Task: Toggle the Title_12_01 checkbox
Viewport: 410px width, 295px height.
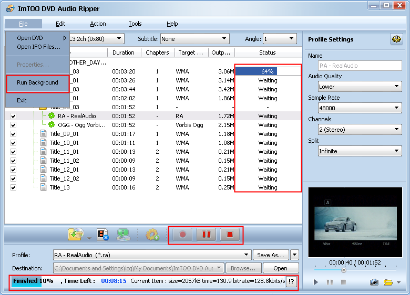Action: coord(13,170)
